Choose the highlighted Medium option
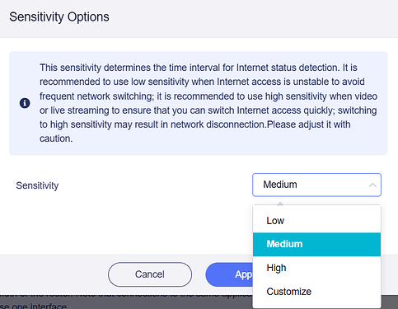Image resolution: width=398 pixels, height=309 pixels. point(316,244)
